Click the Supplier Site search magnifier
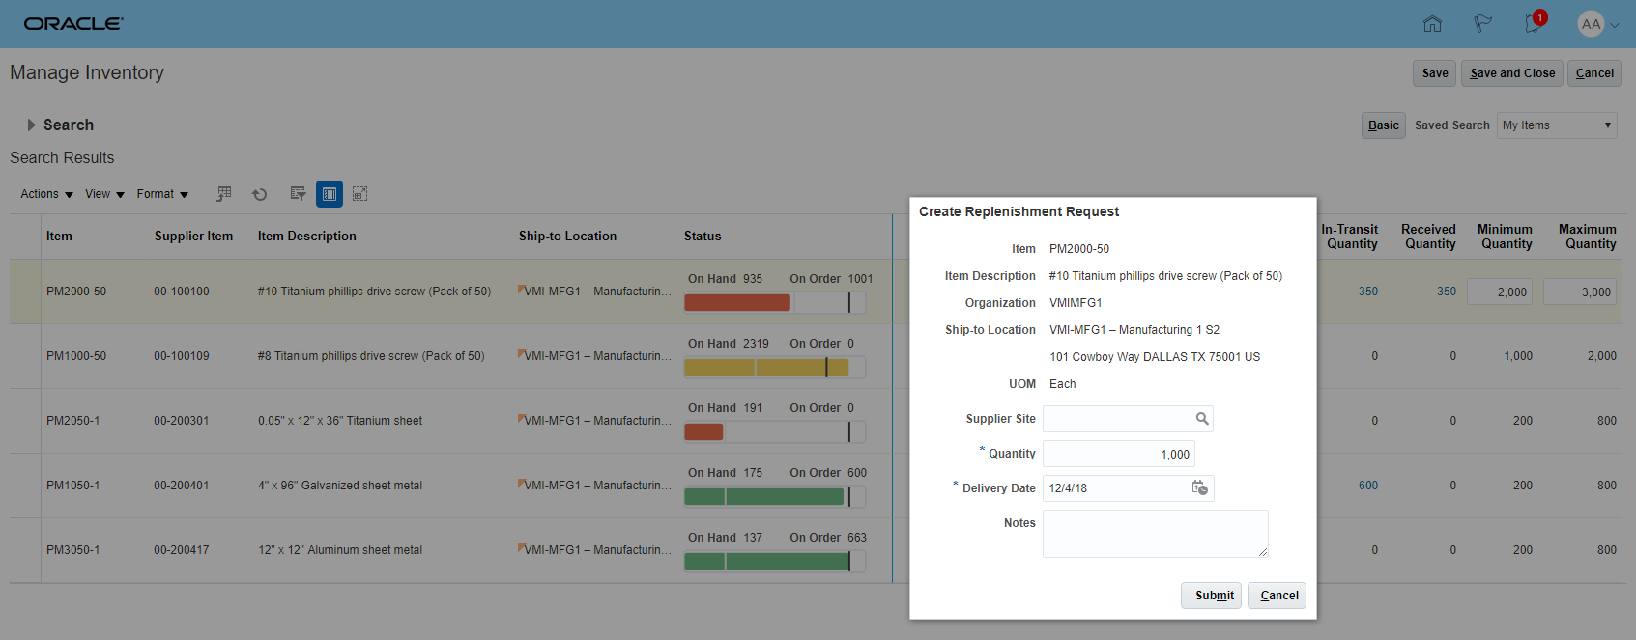This screenshot has width=1636, height=640. point(1202,419)
